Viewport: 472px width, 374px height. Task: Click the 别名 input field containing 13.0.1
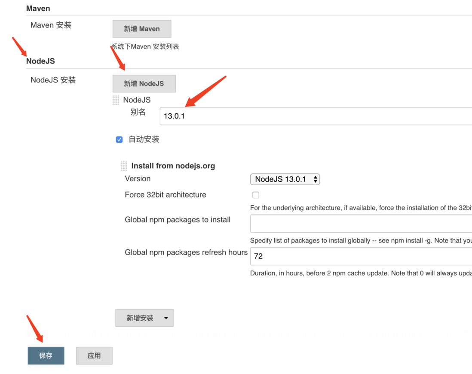pyautogui.click(x=316, y=116)
